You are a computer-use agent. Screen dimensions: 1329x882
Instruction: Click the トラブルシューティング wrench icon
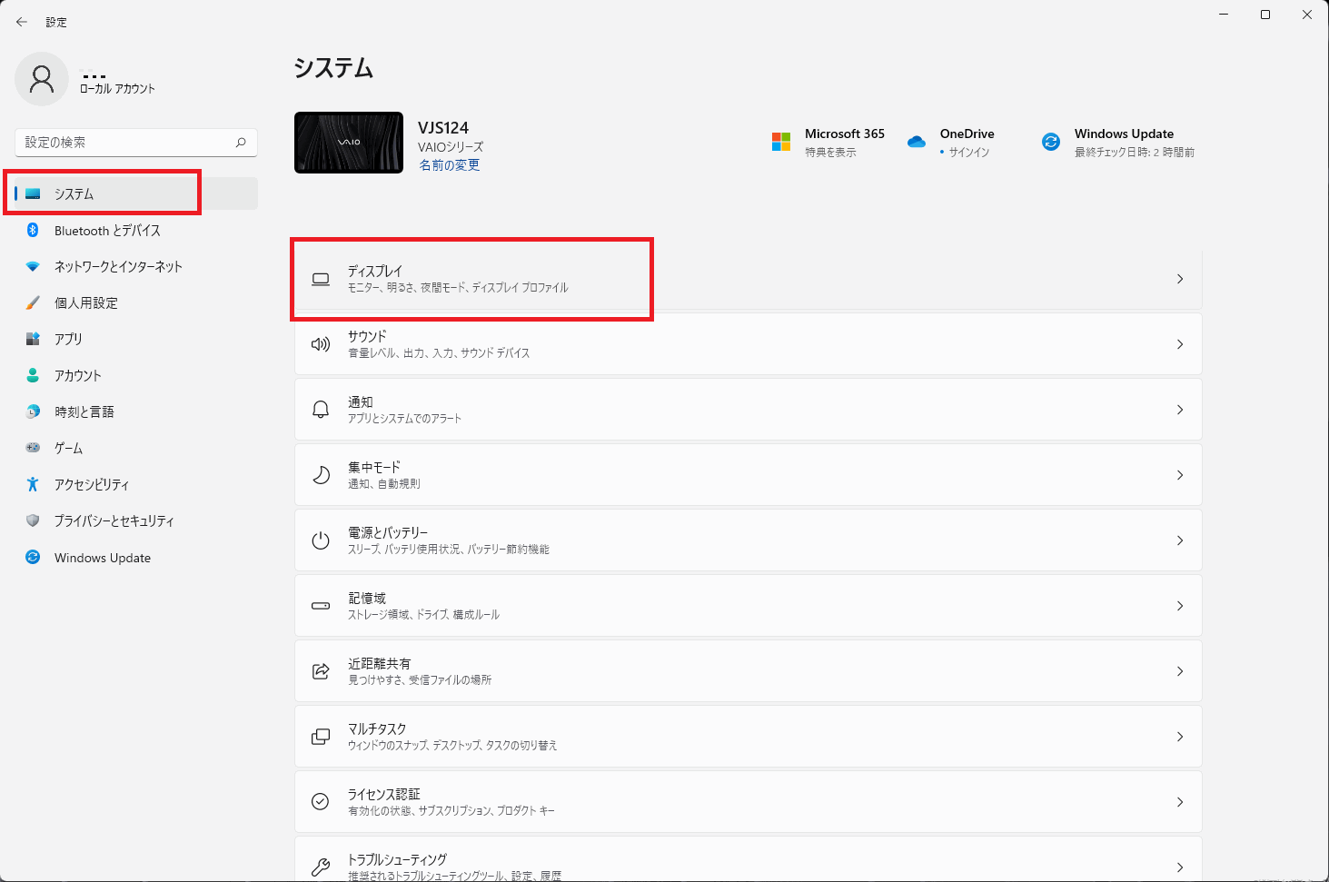pyautogui.click(x=321, y=867)
